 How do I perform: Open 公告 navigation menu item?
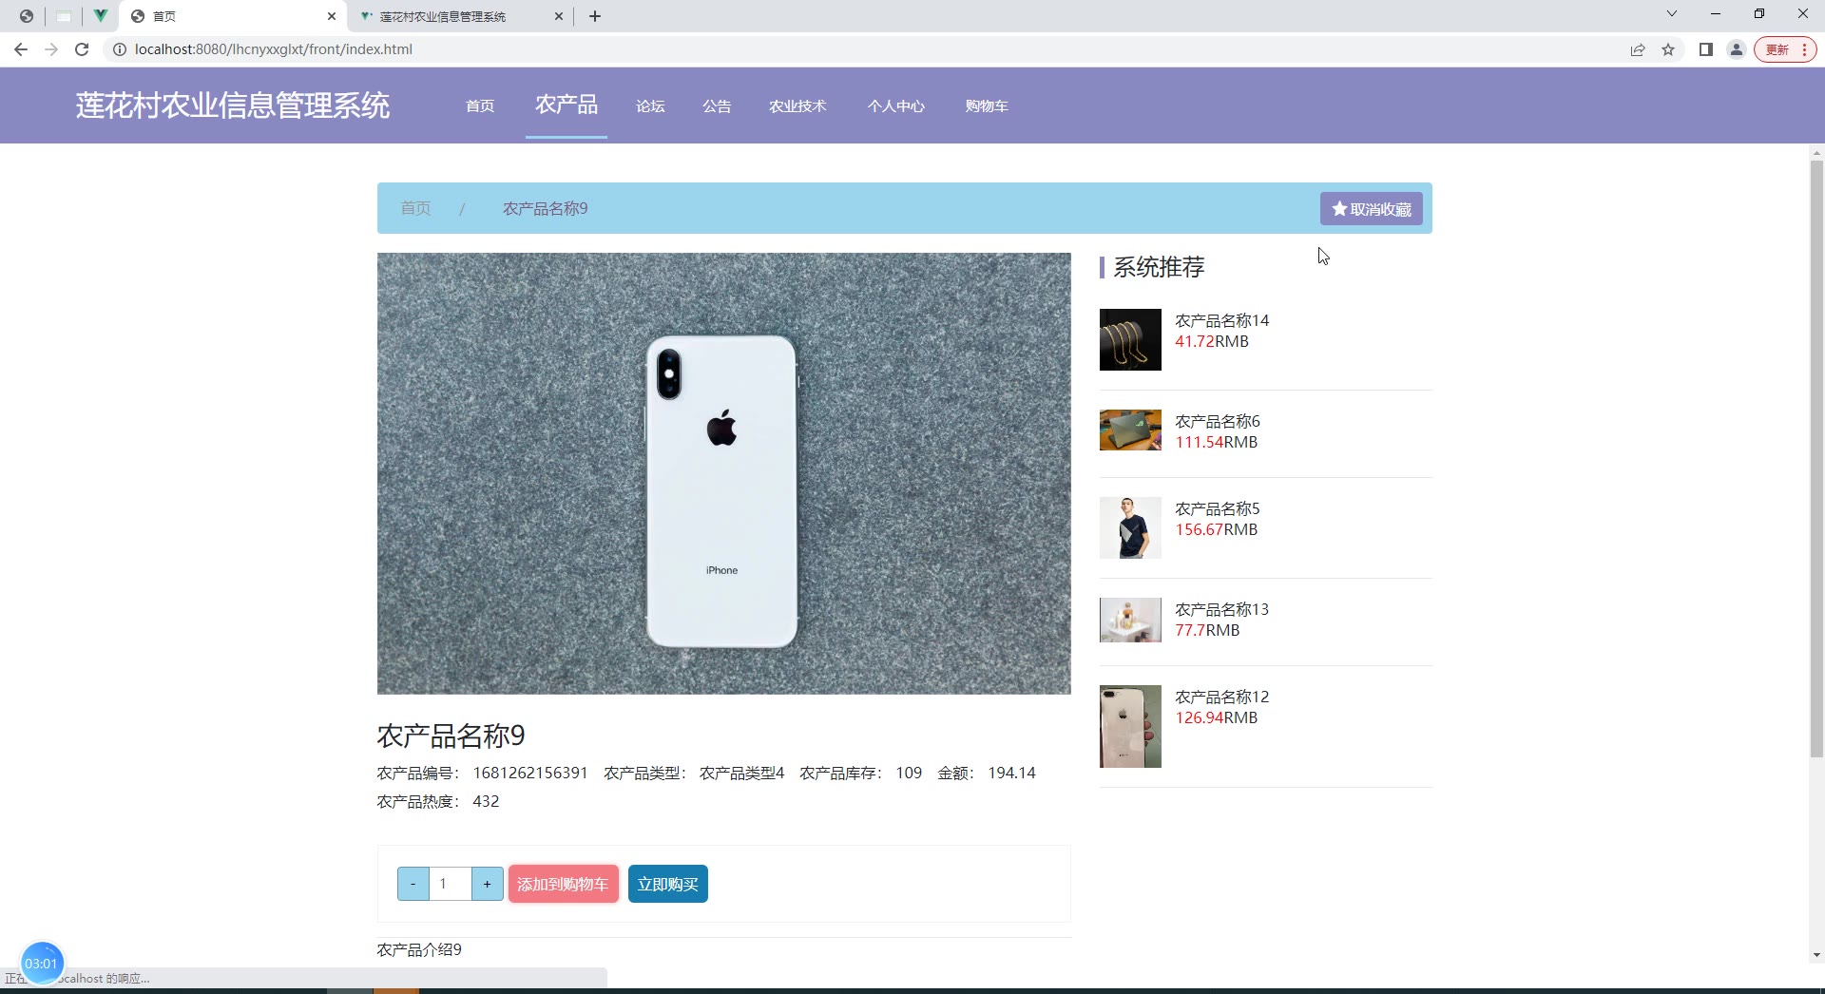[x=717, y=106]
